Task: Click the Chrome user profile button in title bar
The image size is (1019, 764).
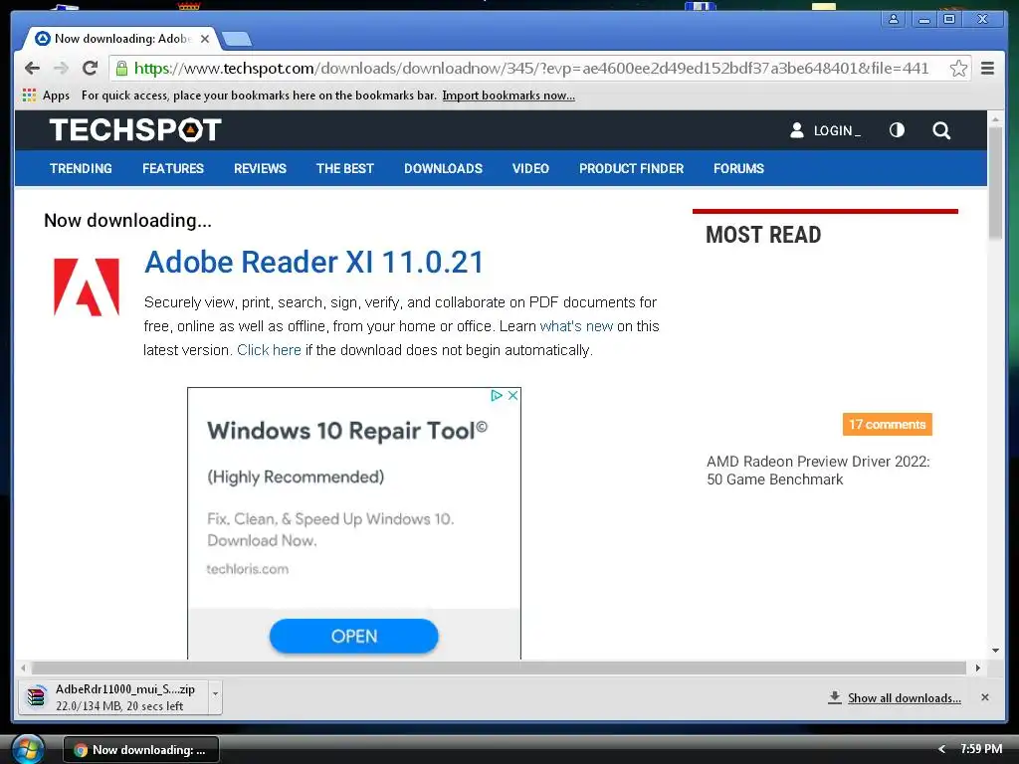Action: [x=894, y=19]
